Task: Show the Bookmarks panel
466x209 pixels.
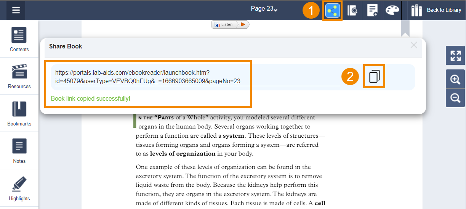Action: pyautogui.click(x=19, y=114)
